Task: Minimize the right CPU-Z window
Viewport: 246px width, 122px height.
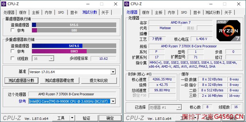Action: coord(211,4)
